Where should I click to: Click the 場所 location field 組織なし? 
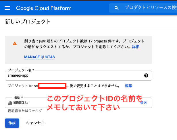[78, 103]
